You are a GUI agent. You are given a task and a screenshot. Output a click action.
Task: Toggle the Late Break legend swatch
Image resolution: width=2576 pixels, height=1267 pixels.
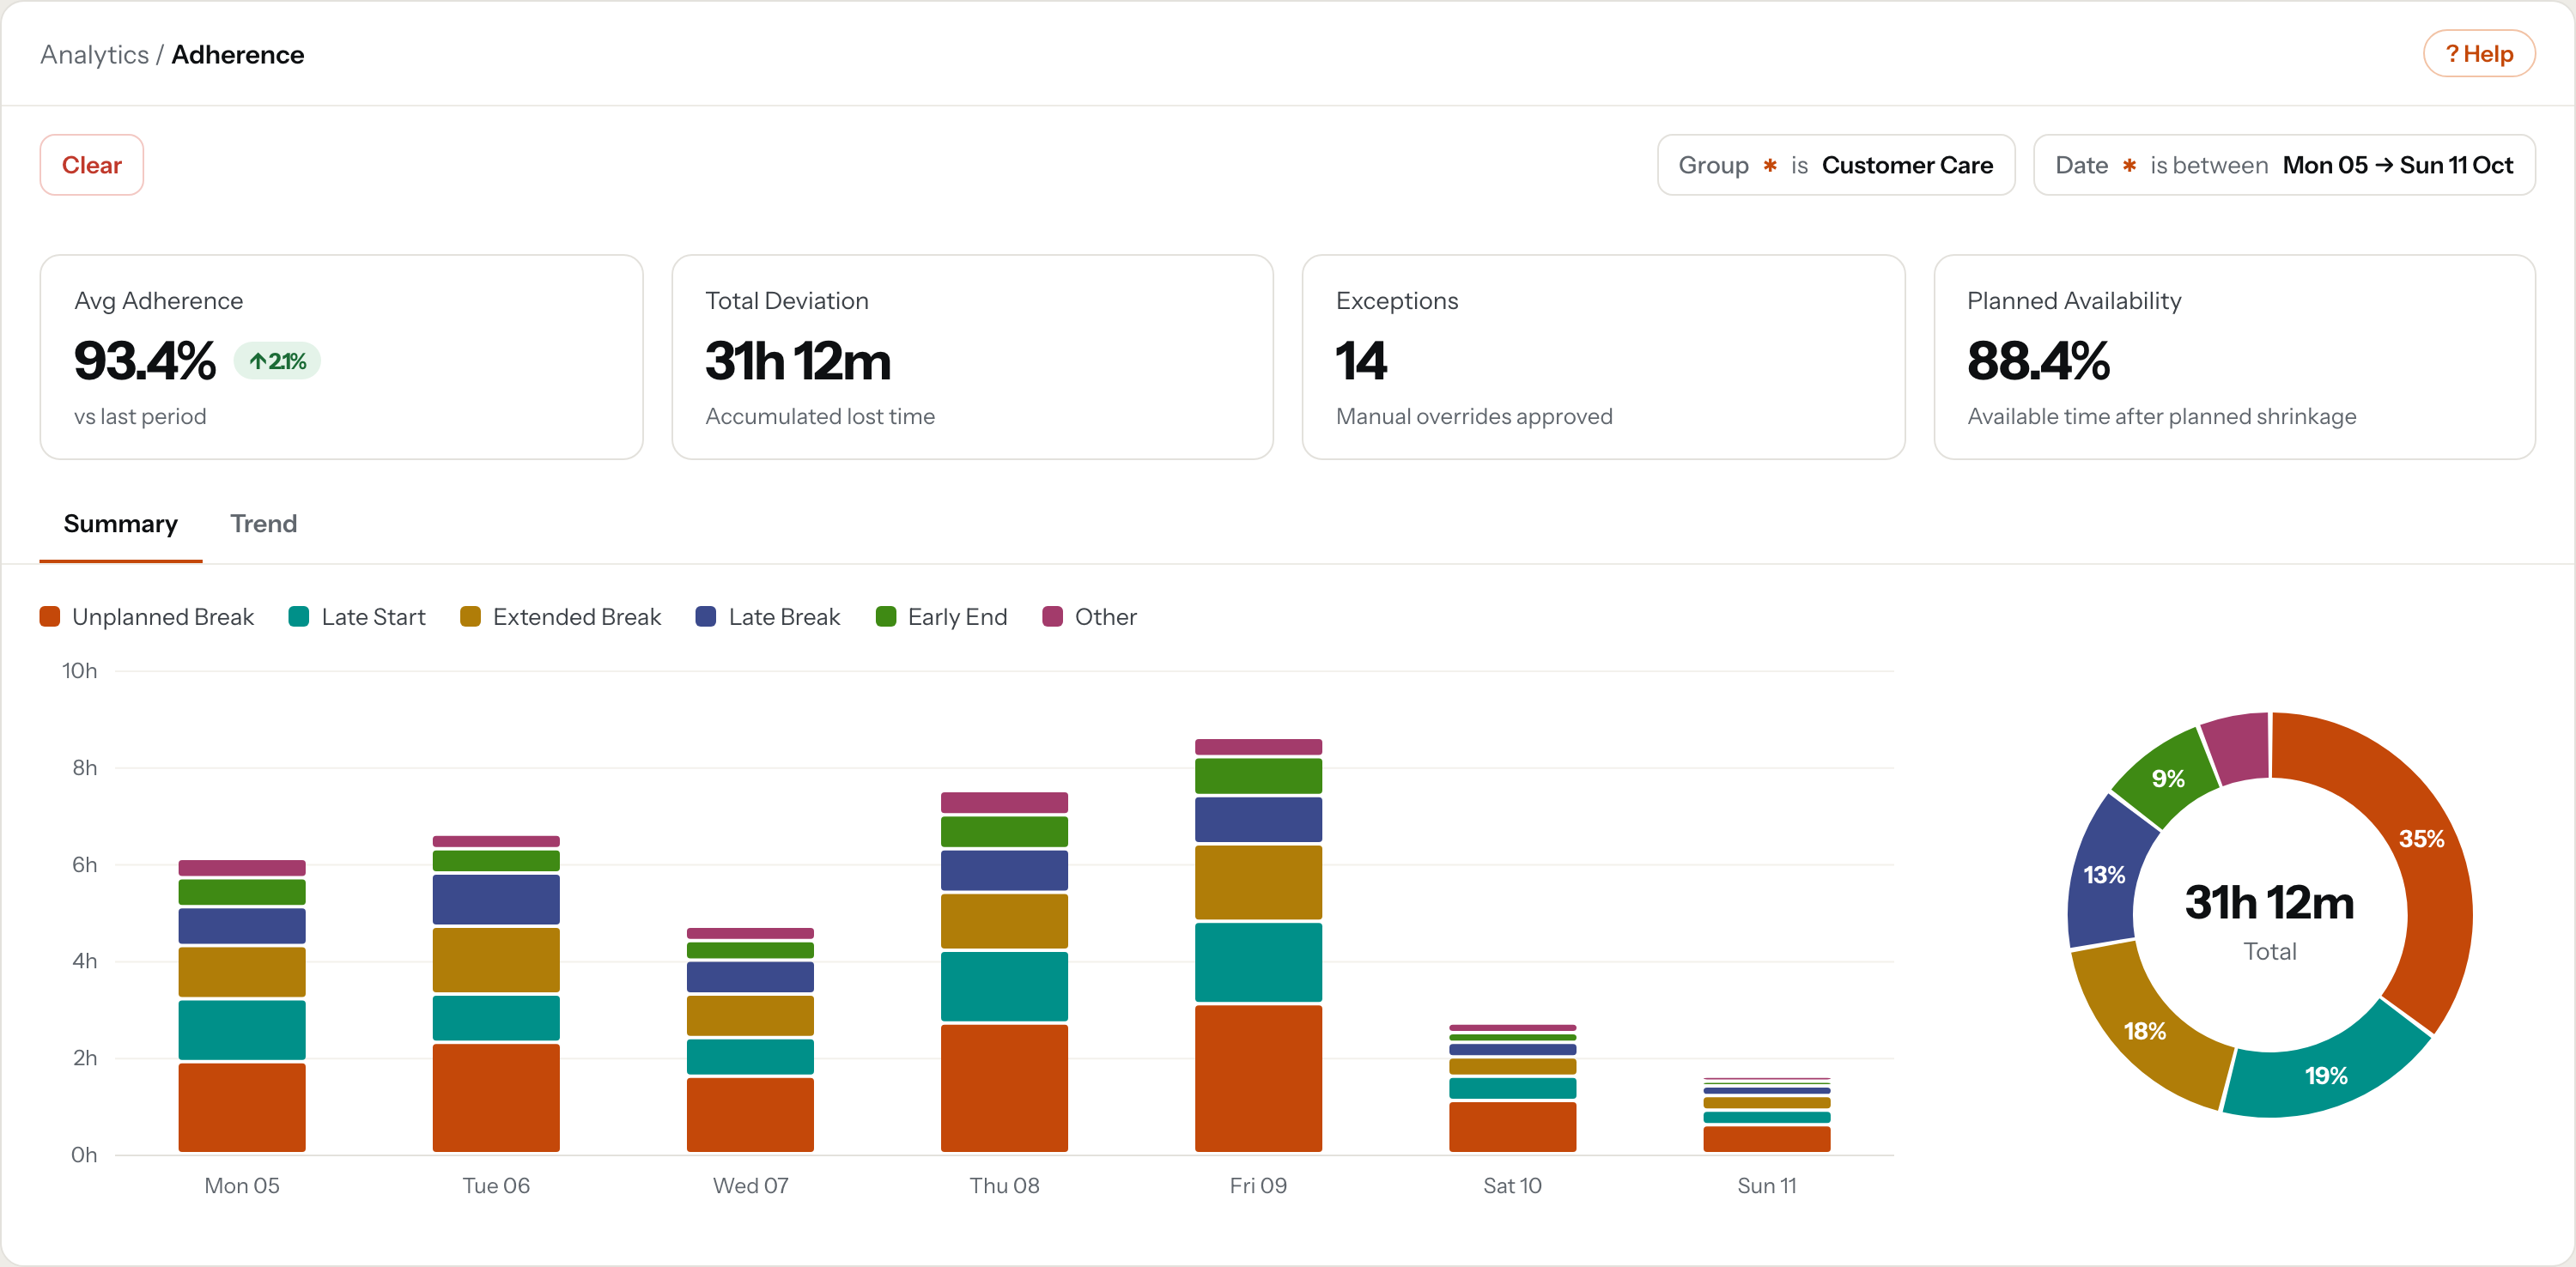[706, 617]
